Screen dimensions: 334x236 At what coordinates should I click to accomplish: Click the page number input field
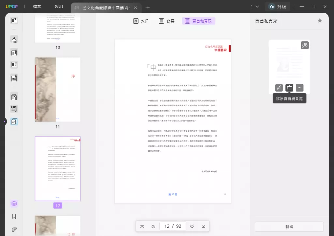click(x=173, y=226)
